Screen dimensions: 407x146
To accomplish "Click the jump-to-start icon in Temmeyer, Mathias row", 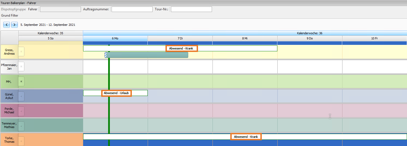I will [21, 126].
